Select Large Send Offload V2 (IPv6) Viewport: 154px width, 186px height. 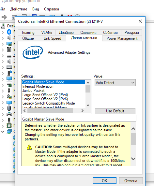[54, 99]
